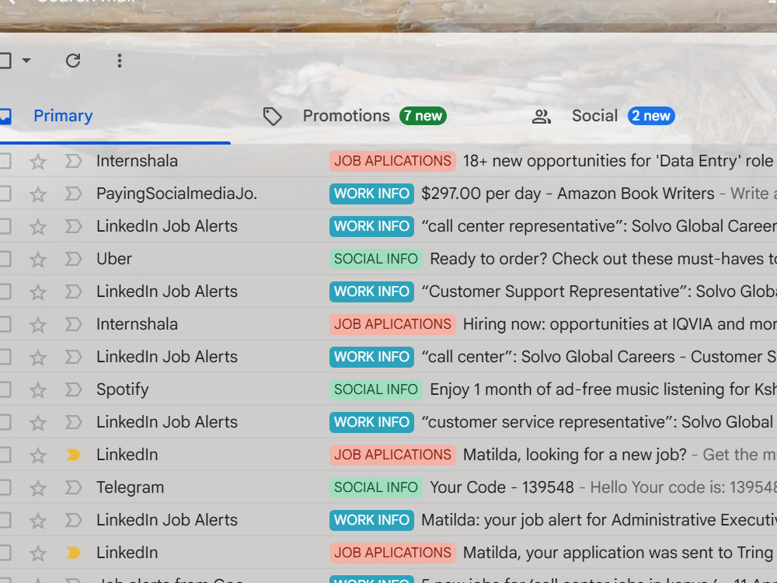Click the JOB APLICATIONS label on IQVIA email
777x583 pixels.
tap(392, 324)
